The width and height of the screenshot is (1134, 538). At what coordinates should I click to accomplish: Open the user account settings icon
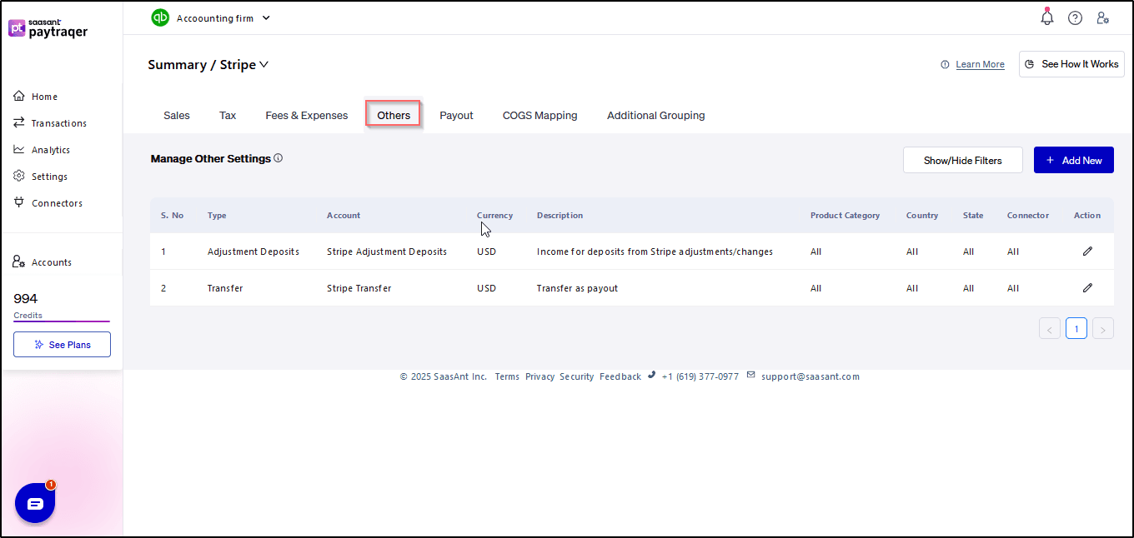tap(1102, 17)
